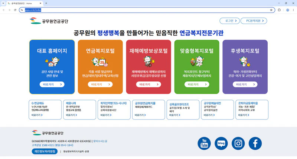Open the Instagram social icon
The width and height of the screenshot is (297, 159).
(238, 143)
